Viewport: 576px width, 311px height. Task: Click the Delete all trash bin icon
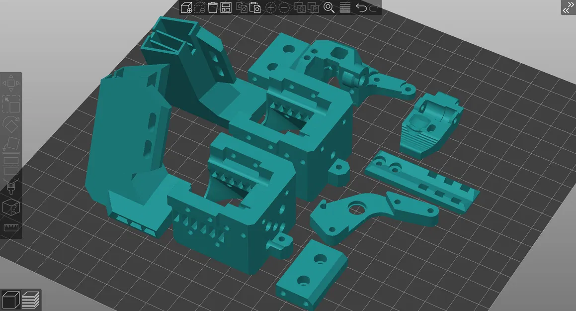click(213, 7)
